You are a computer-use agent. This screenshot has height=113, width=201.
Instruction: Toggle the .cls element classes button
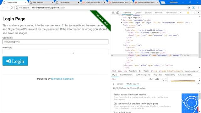point(157,79)
